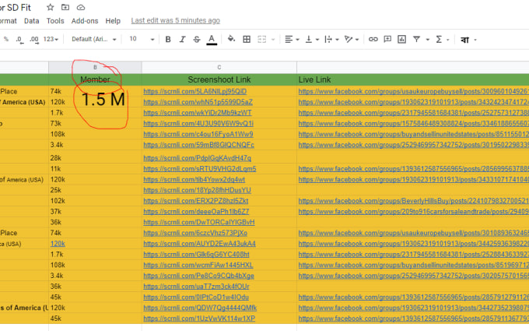Select column B header
The image size is (529, 331).
click(x=95, y=67)
